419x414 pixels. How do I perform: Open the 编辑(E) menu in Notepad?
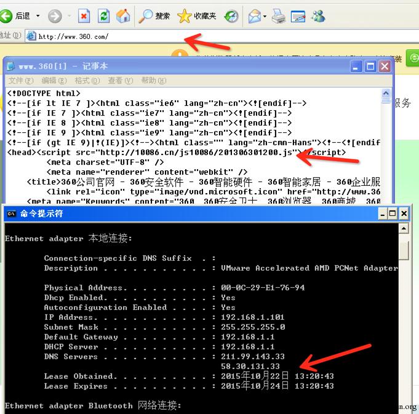coord(54,81)
